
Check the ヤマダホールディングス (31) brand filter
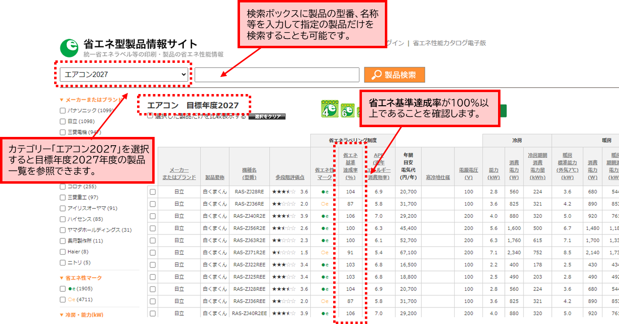pyautogui.click(x=62, y=230)
